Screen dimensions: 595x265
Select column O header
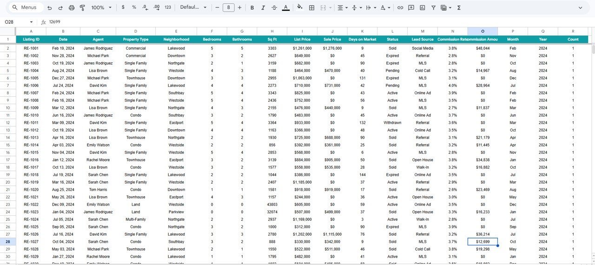[x=483, y=31]
